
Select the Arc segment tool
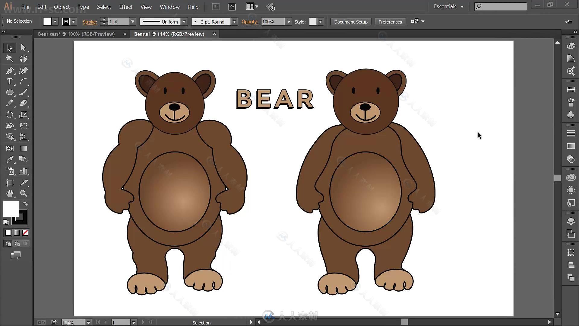pos(24,81)
